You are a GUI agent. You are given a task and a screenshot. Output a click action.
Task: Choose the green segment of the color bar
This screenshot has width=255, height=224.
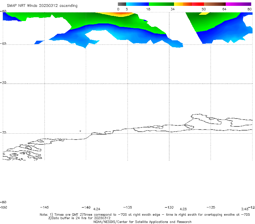[x=161, y=4]
